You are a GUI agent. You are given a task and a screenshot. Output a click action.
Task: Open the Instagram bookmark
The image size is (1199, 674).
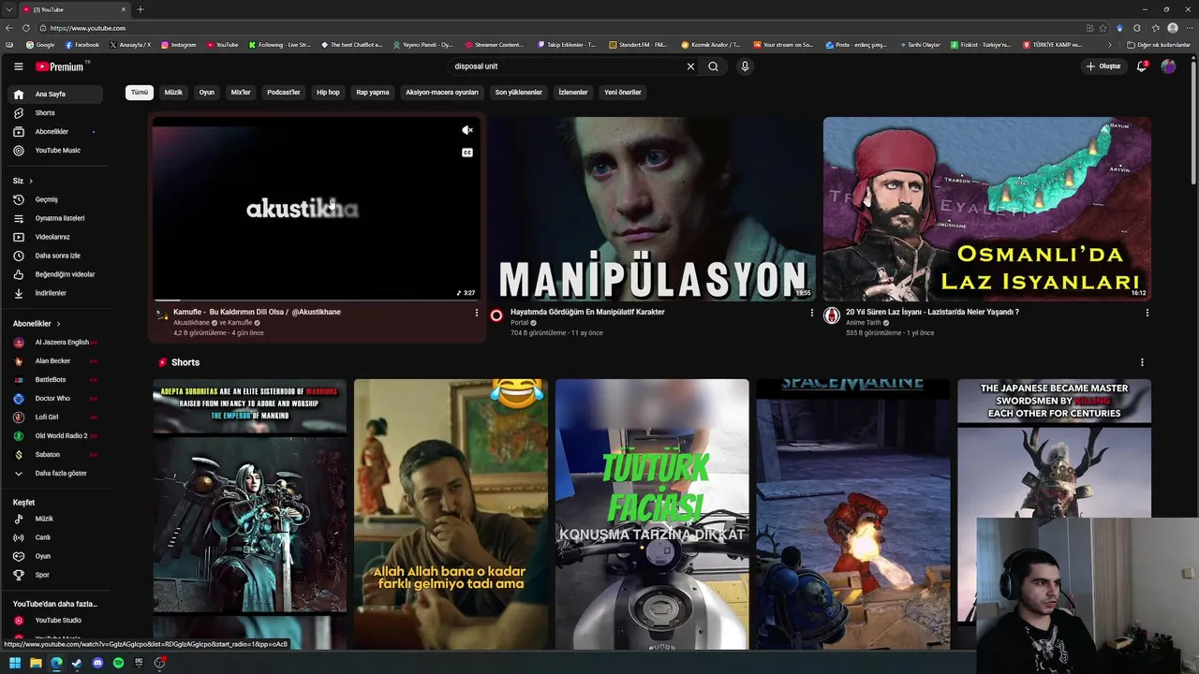(x=179, y=45)
